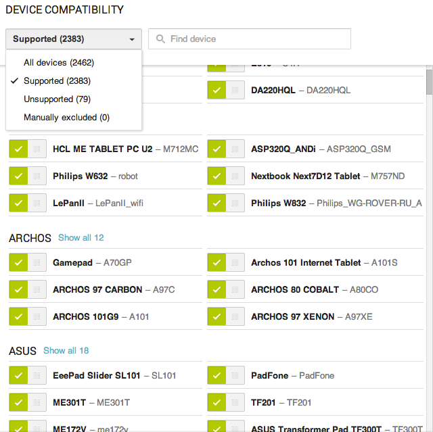The width and height of the screenshot is (433, 432).
Task: Toggle off ARCHOS 97 CARBON support
Action: click(x=28, y=289)
